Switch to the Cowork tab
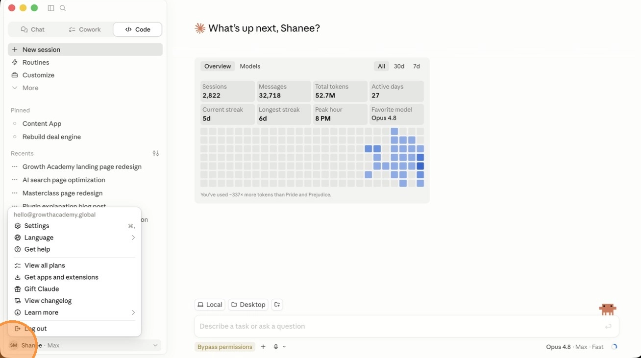This screenshot has height=358, width=641. pos(85,29)
